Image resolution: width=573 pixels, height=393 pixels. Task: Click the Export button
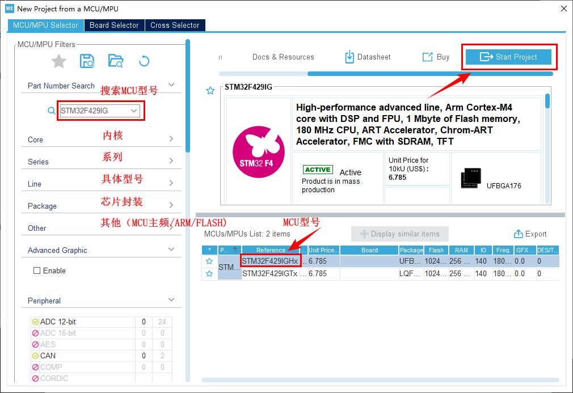pos(530,234)
